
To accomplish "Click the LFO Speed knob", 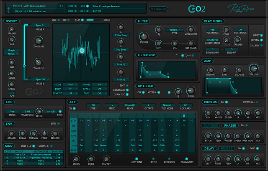I will (39, 112).
